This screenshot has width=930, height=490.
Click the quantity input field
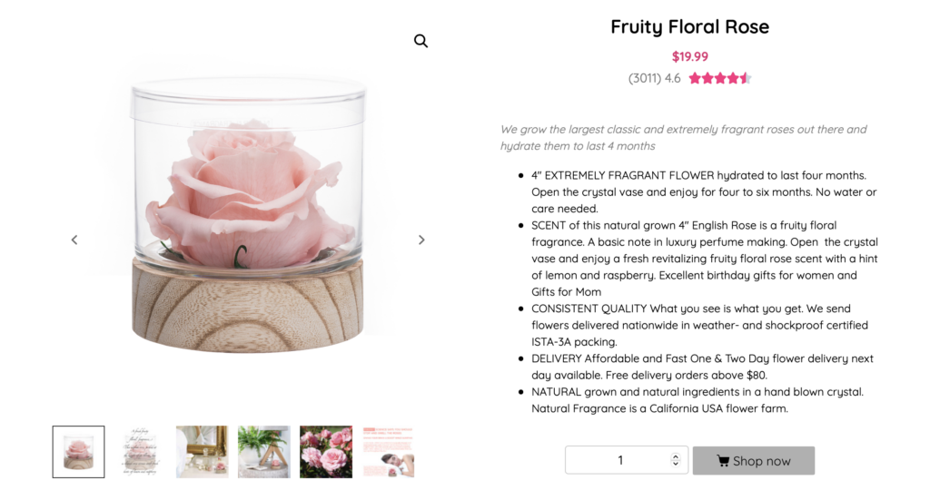point(619,460)
